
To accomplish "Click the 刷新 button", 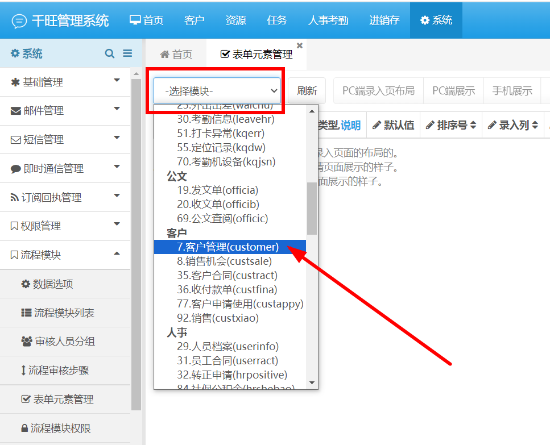I will click(307, 91).
